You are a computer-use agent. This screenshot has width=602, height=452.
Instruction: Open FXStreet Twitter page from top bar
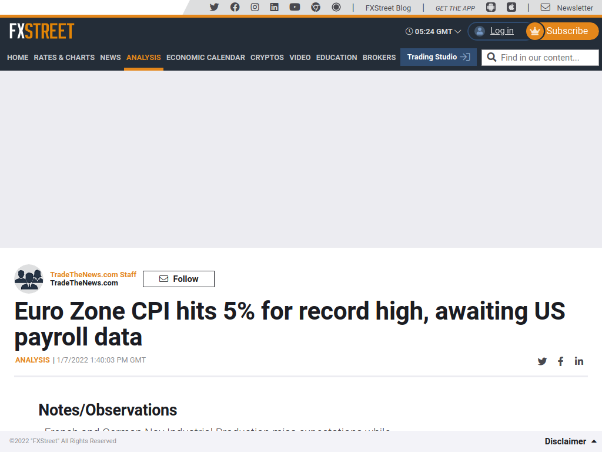click(214, 7)
